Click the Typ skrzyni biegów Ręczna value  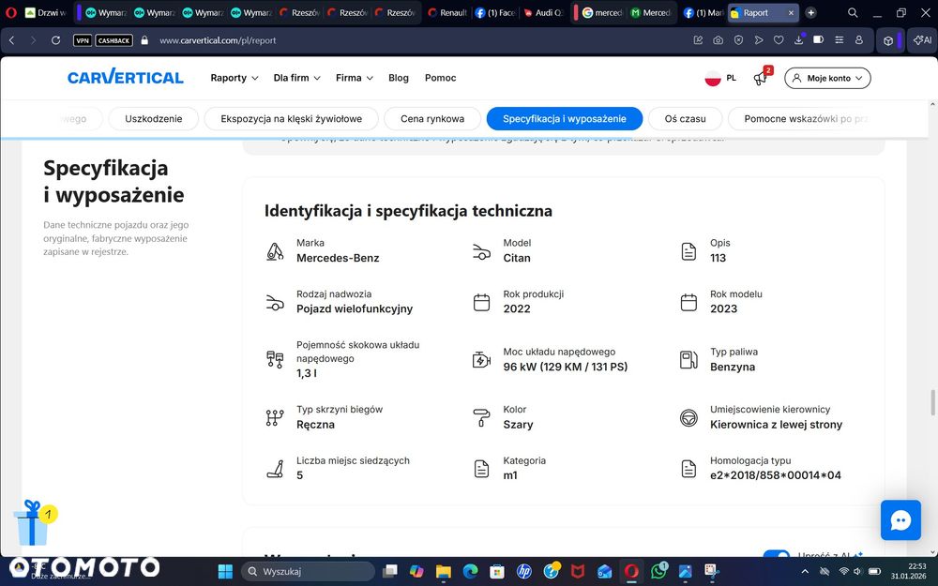315,425
